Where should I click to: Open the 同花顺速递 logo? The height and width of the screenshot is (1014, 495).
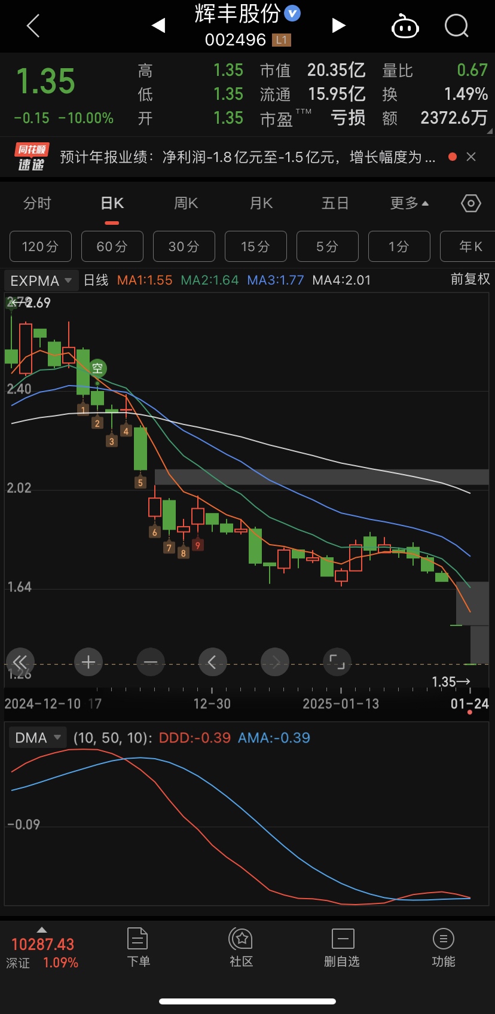32,157
